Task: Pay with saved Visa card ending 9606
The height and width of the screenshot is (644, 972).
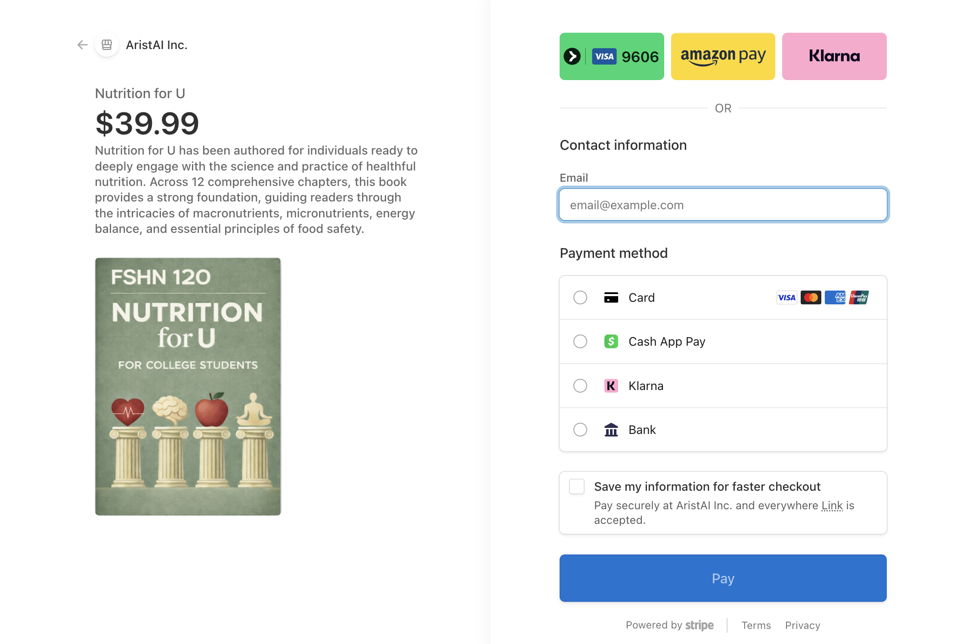Action: point(611,56)
